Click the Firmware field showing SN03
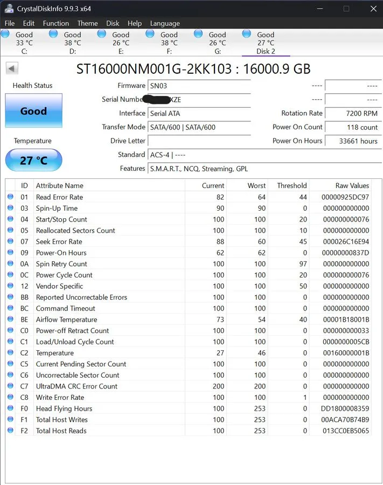The width and height of the screenshot is (383, 485). (x=199, y=86)
